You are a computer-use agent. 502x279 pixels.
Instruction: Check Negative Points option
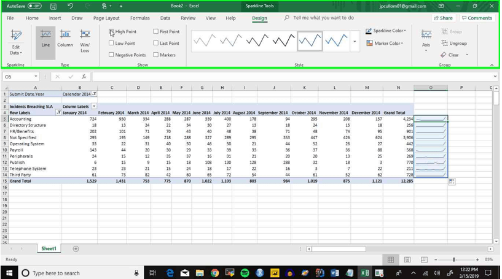111,55
